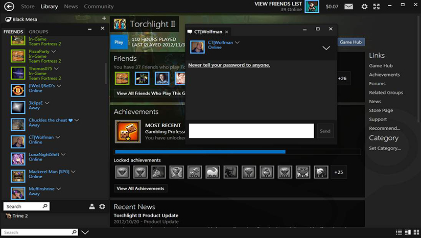Viewport: 421px width, 238px height.
Task: Expand chat options chevron in chat window
Action: [326, 47]
